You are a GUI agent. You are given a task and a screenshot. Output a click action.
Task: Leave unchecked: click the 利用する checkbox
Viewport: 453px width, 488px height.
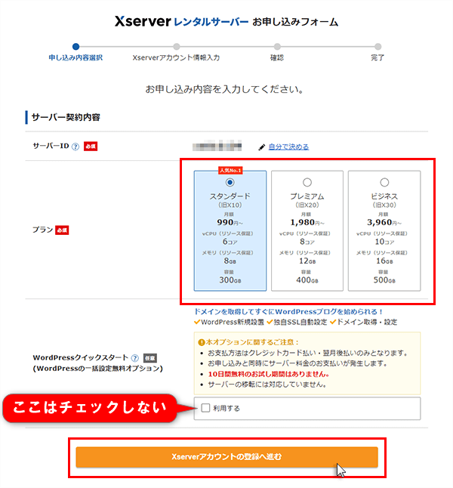pyautogui.click(x=205, y=408)
